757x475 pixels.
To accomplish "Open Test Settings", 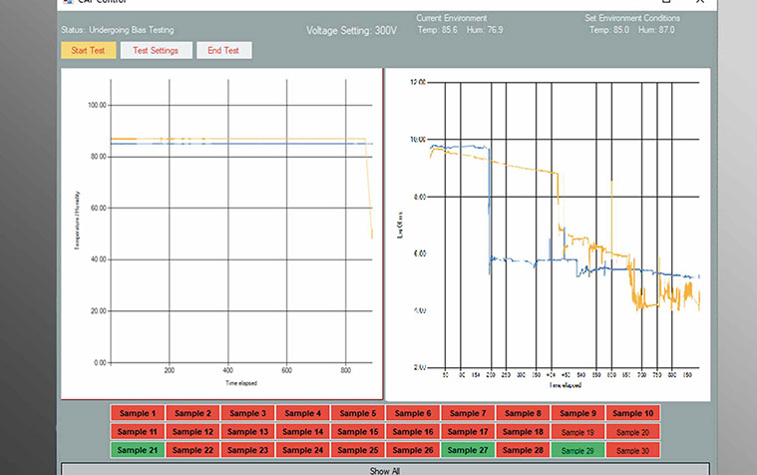I will [x=156, y=50].
